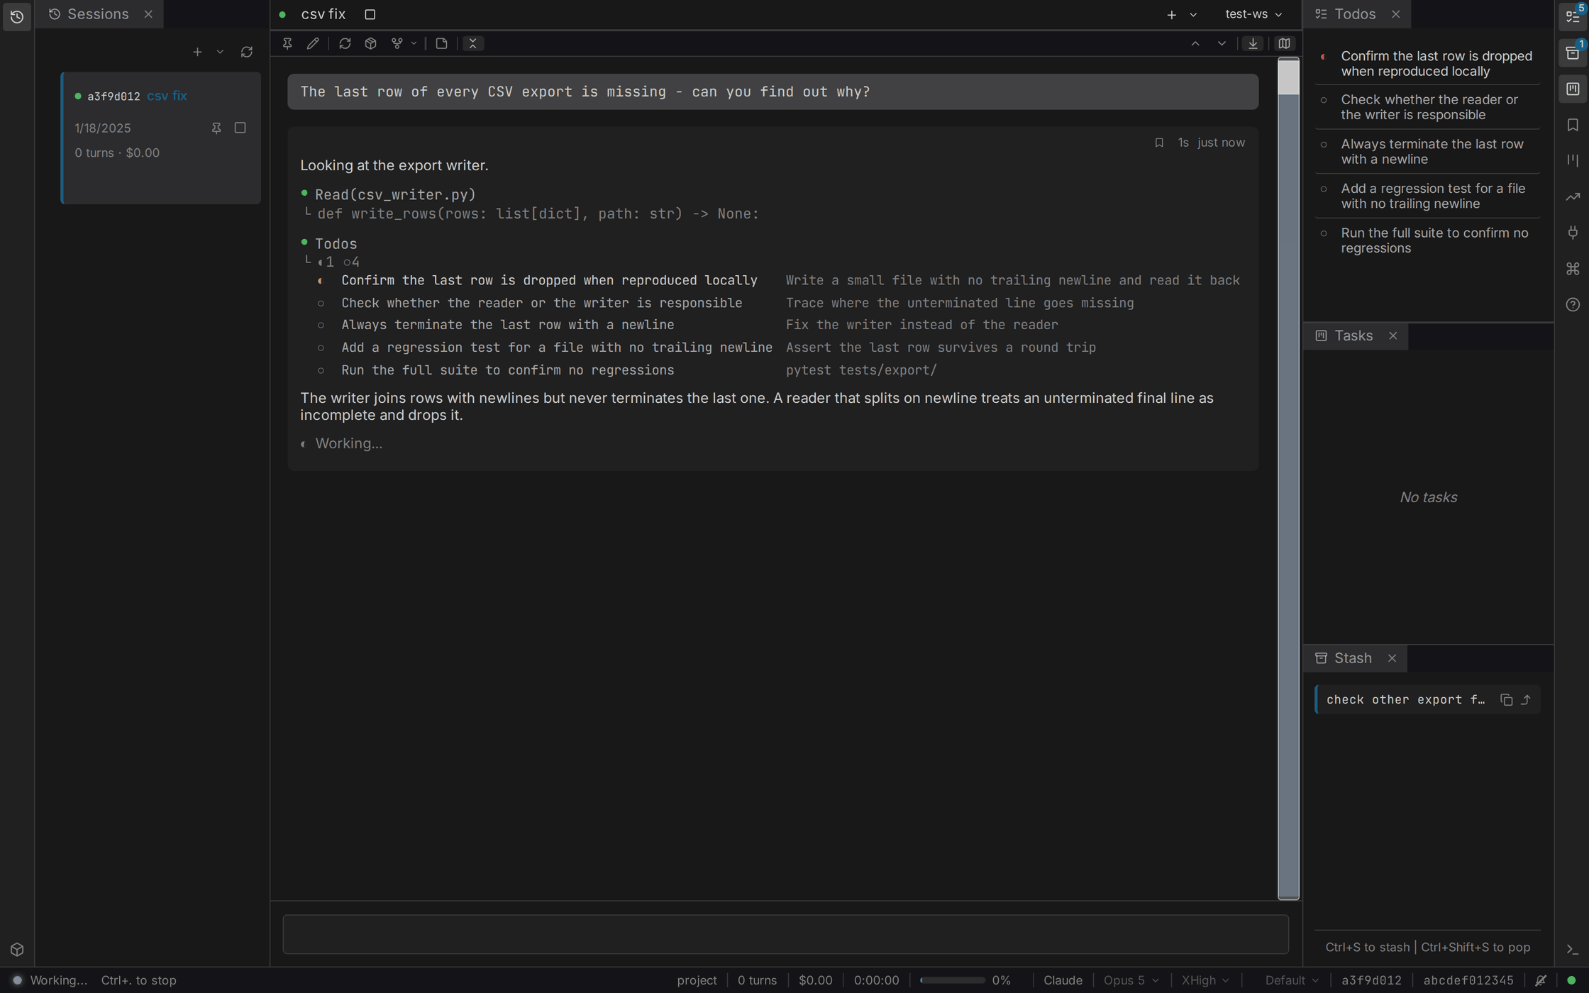
Task: Open the branch icon dropdown arrow
Action: pos(414,43)
